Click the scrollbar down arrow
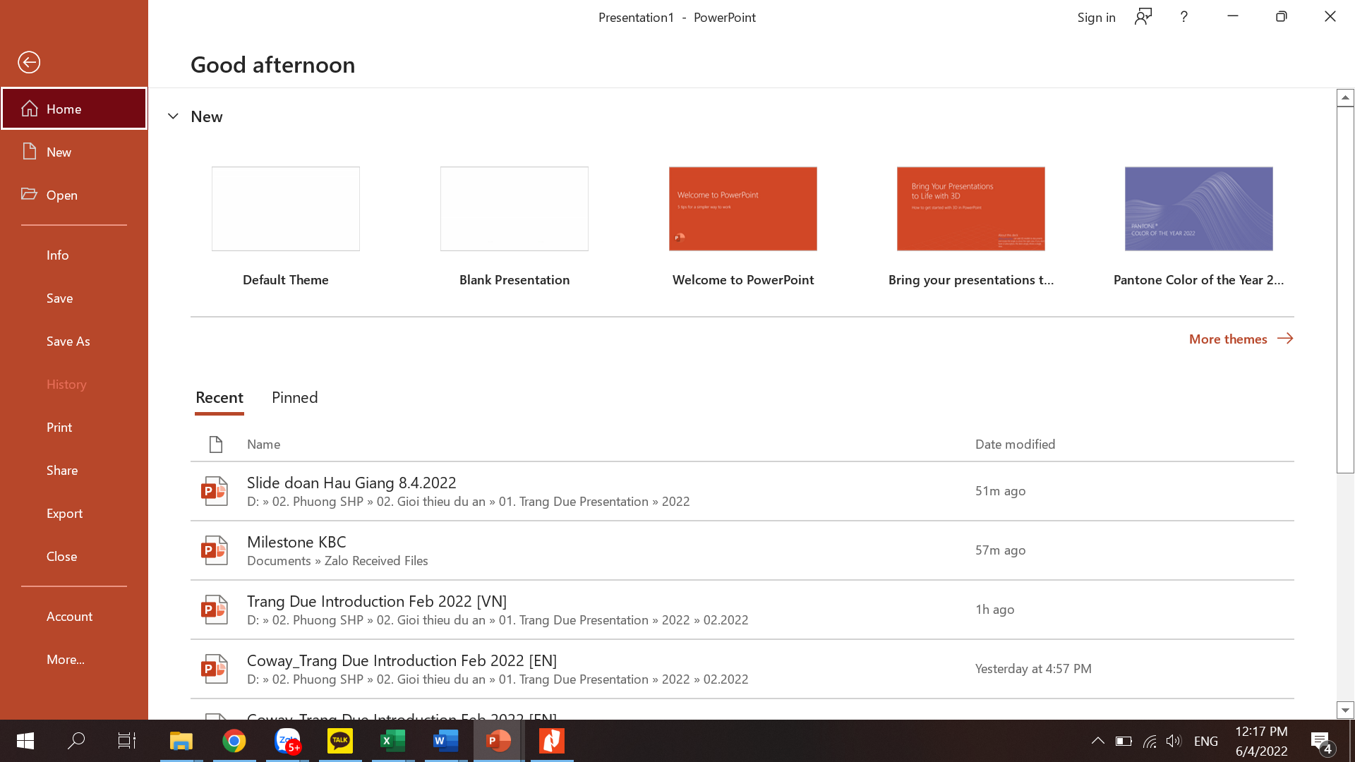 coord(1345,710)
